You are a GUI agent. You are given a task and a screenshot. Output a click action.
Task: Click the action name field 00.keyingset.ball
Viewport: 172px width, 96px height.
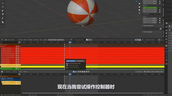click(79, 40)
